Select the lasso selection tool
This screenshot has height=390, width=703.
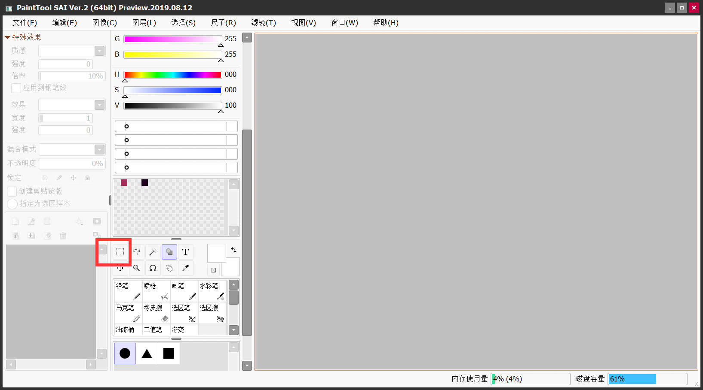pos(137,252)
